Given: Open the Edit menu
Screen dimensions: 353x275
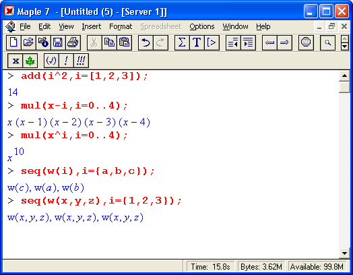Looking at the screenshot, I should 44,26.
